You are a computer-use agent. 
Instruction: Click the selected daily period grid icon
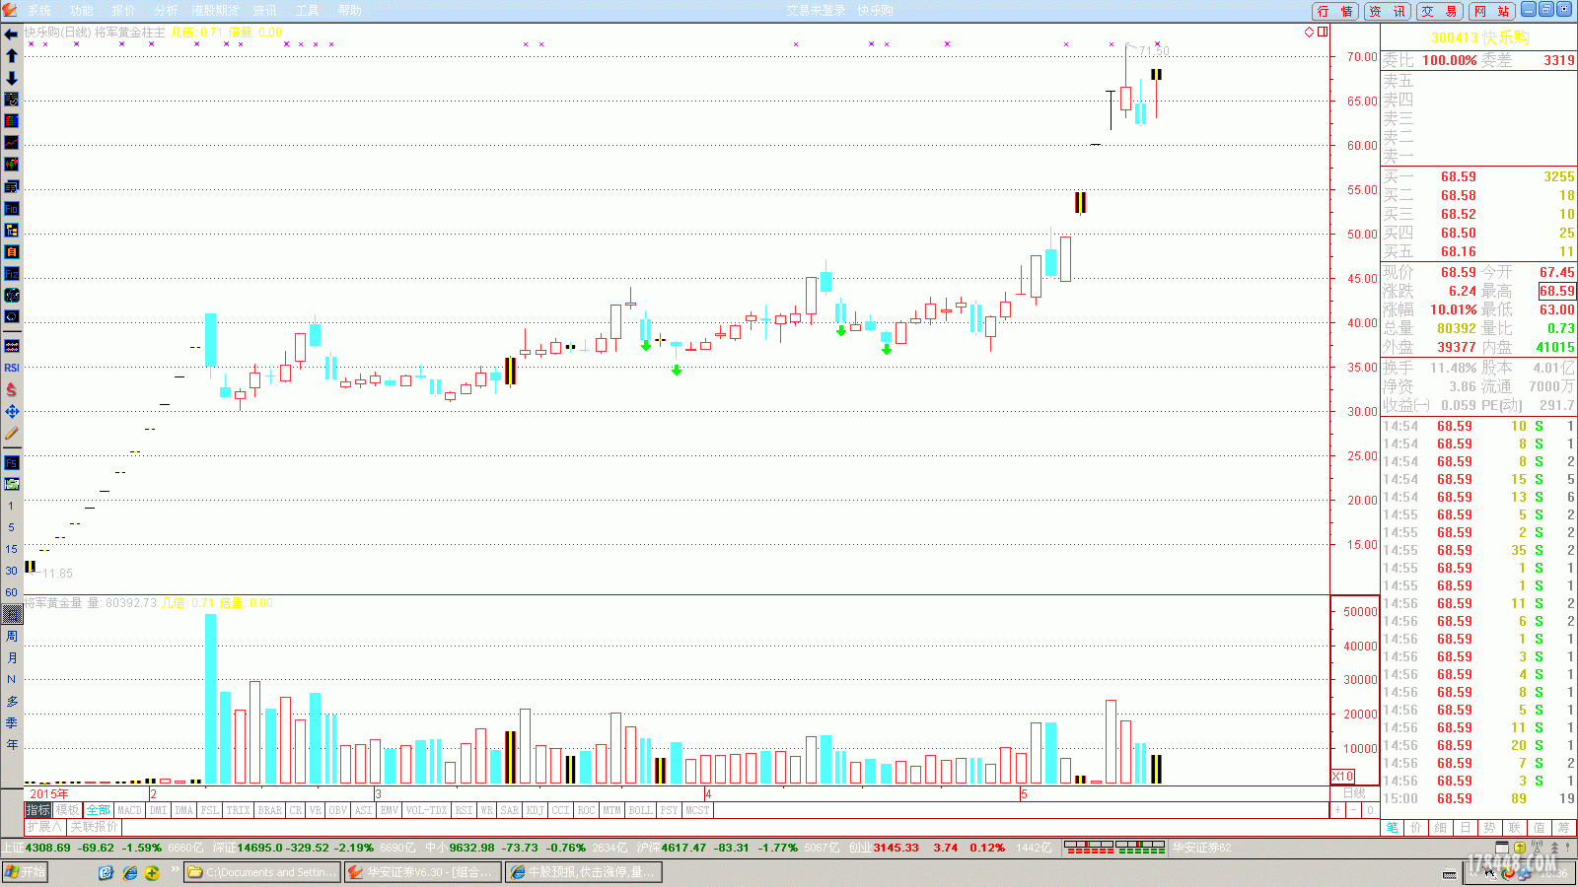12,614
